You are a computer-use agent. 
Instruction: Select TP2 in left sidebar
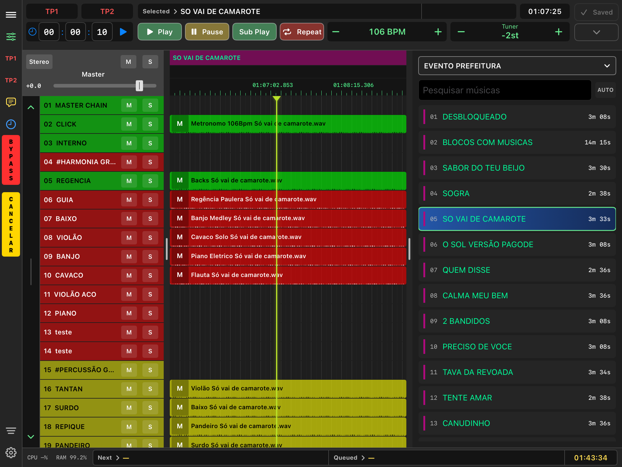click(11, 80)
